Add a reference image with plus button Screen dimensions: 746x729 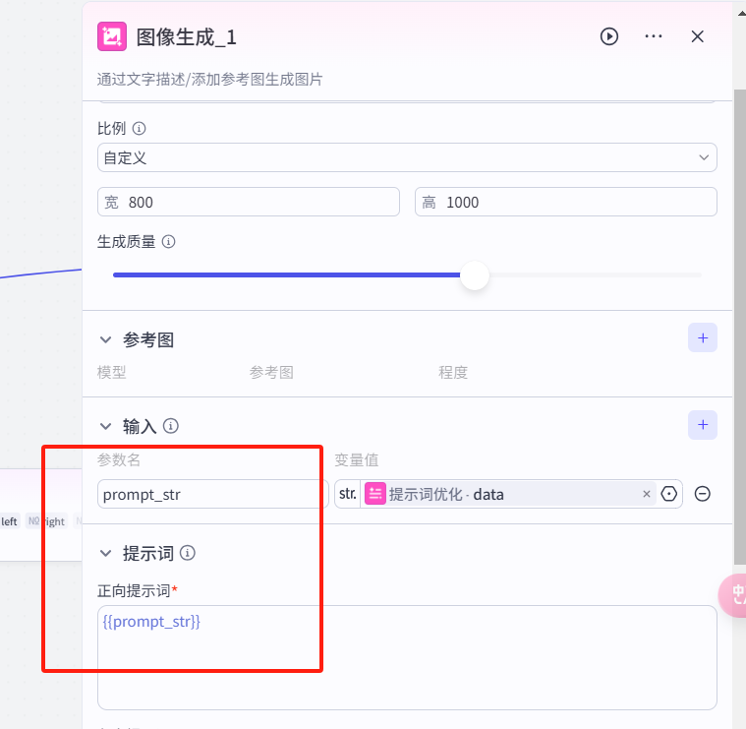[702, 338]
